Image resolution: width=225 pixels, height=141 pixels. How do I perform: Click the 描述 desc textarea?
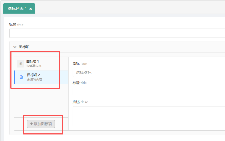click(149, 116)
